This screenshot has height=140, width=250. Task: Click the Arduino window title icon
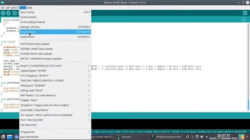pos(2,3)
